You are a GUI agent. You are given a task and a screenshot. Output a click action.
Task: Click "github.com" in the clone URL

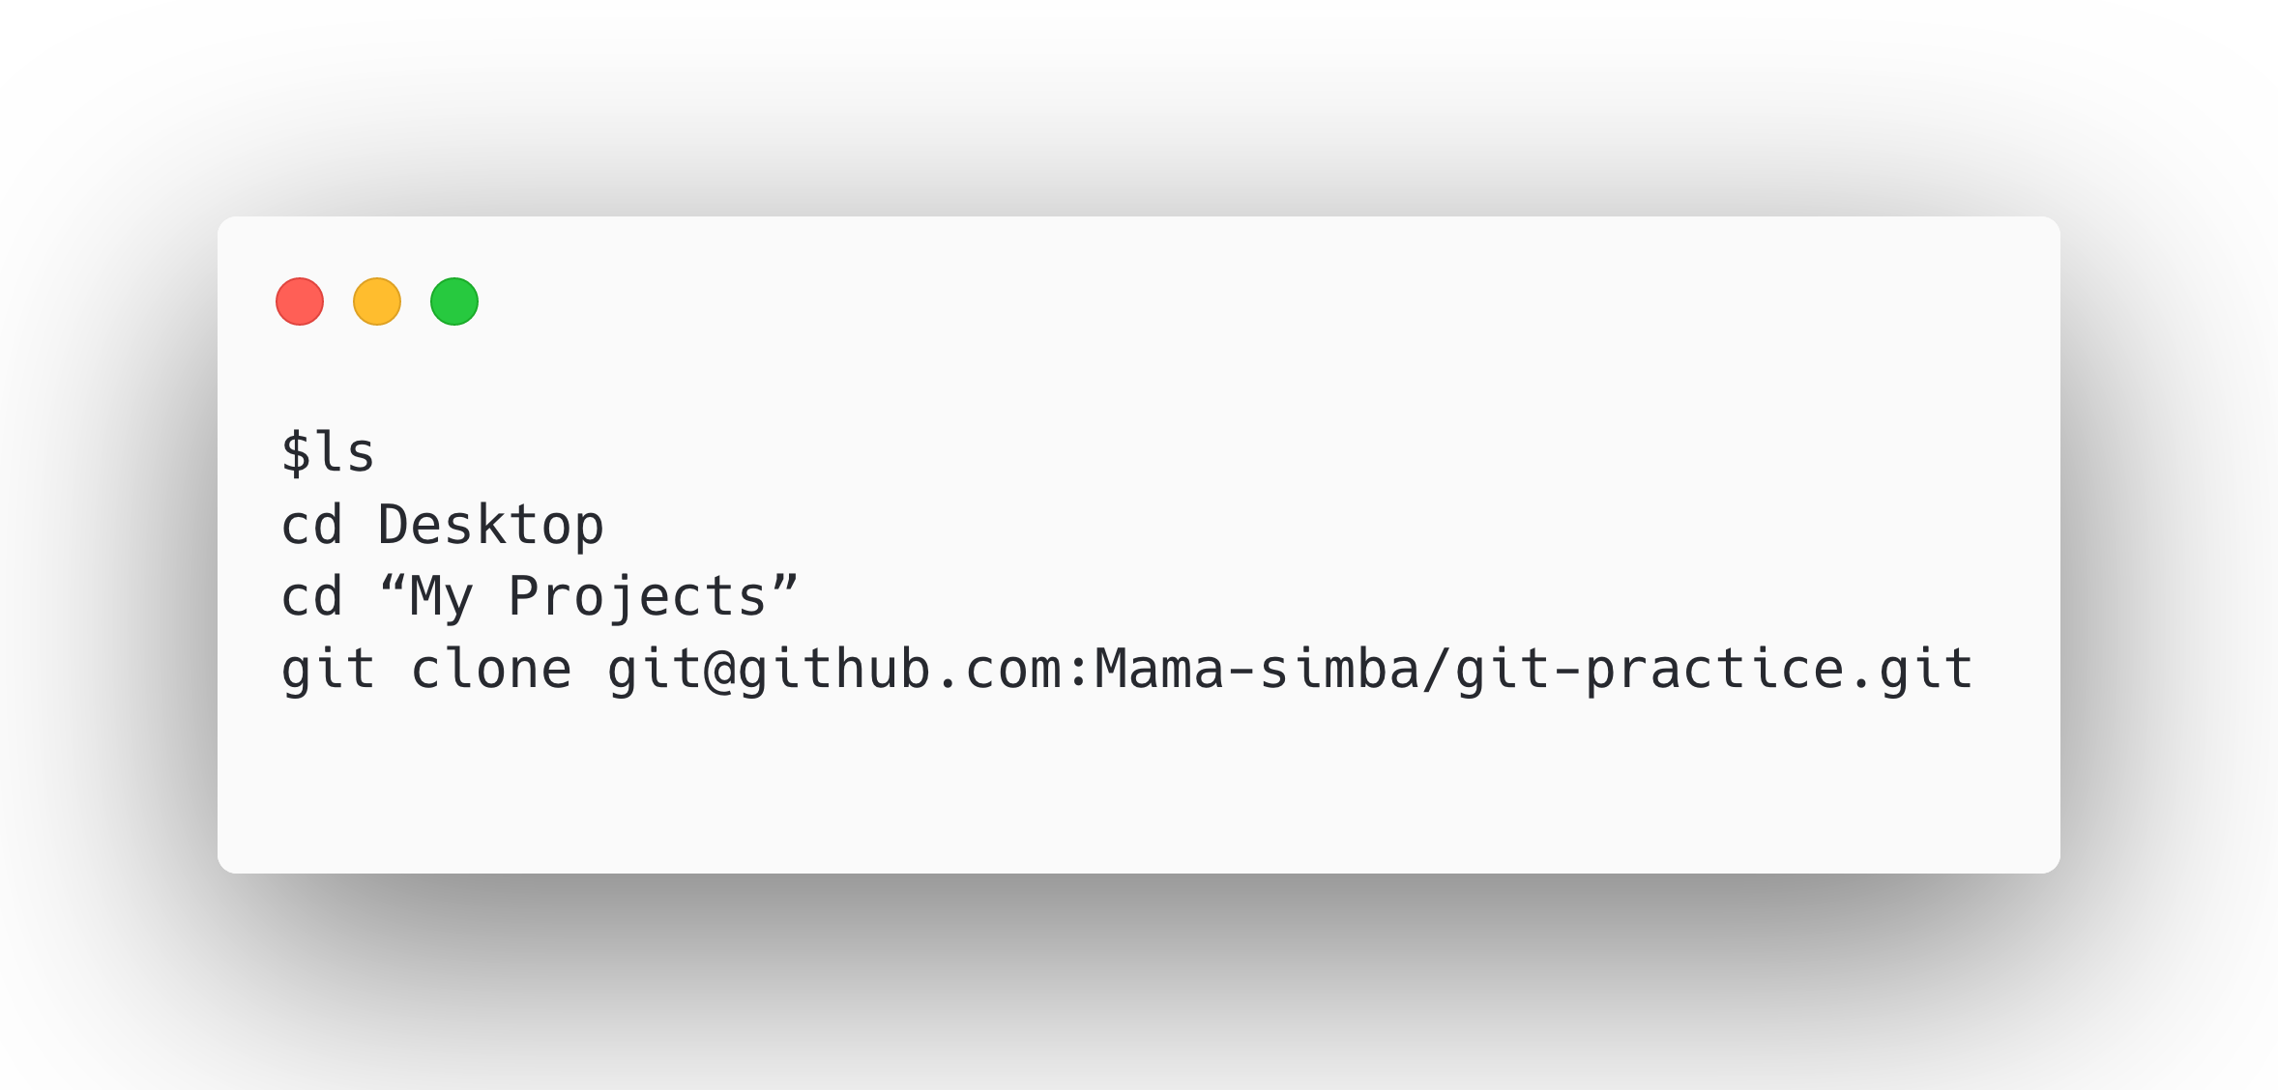(x=899, y=669)
